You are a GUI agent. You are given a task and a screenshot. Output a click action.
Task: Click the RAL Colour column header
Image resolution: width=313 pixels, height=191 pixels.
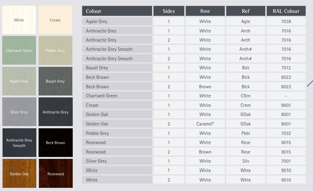tap(286, 11)
